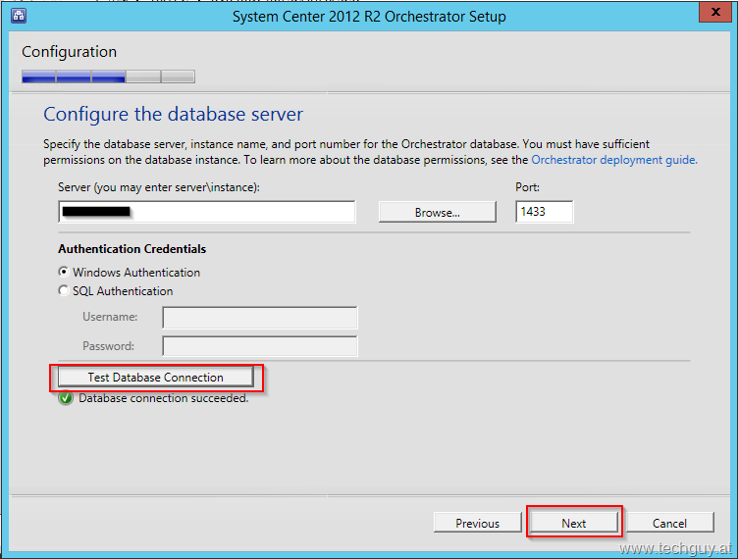Click the green success checkmark icon
The image size is (738, 559).
click(66, 398)
